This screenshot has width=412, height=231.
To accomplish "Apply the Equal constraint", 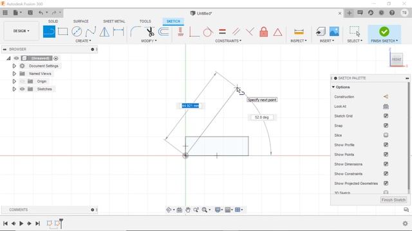I will pos(222,32).
